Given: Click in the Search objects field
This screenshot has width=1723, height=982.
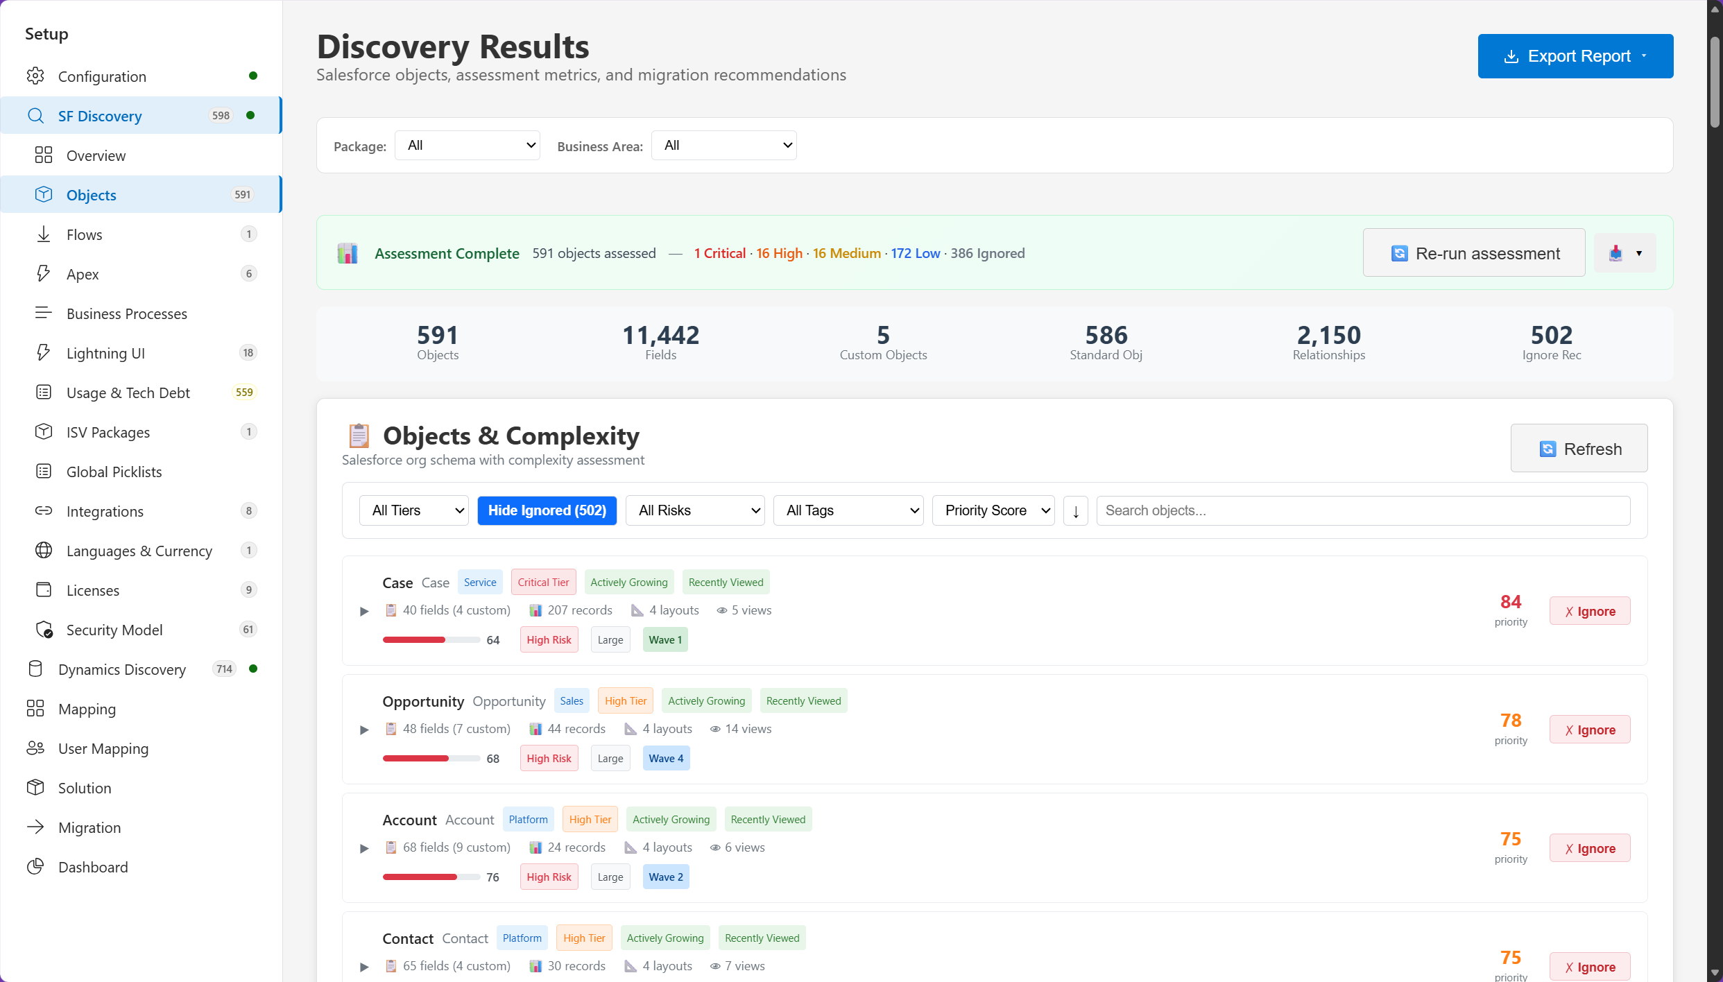Looking at the screenshot, I should [1363, 510].
